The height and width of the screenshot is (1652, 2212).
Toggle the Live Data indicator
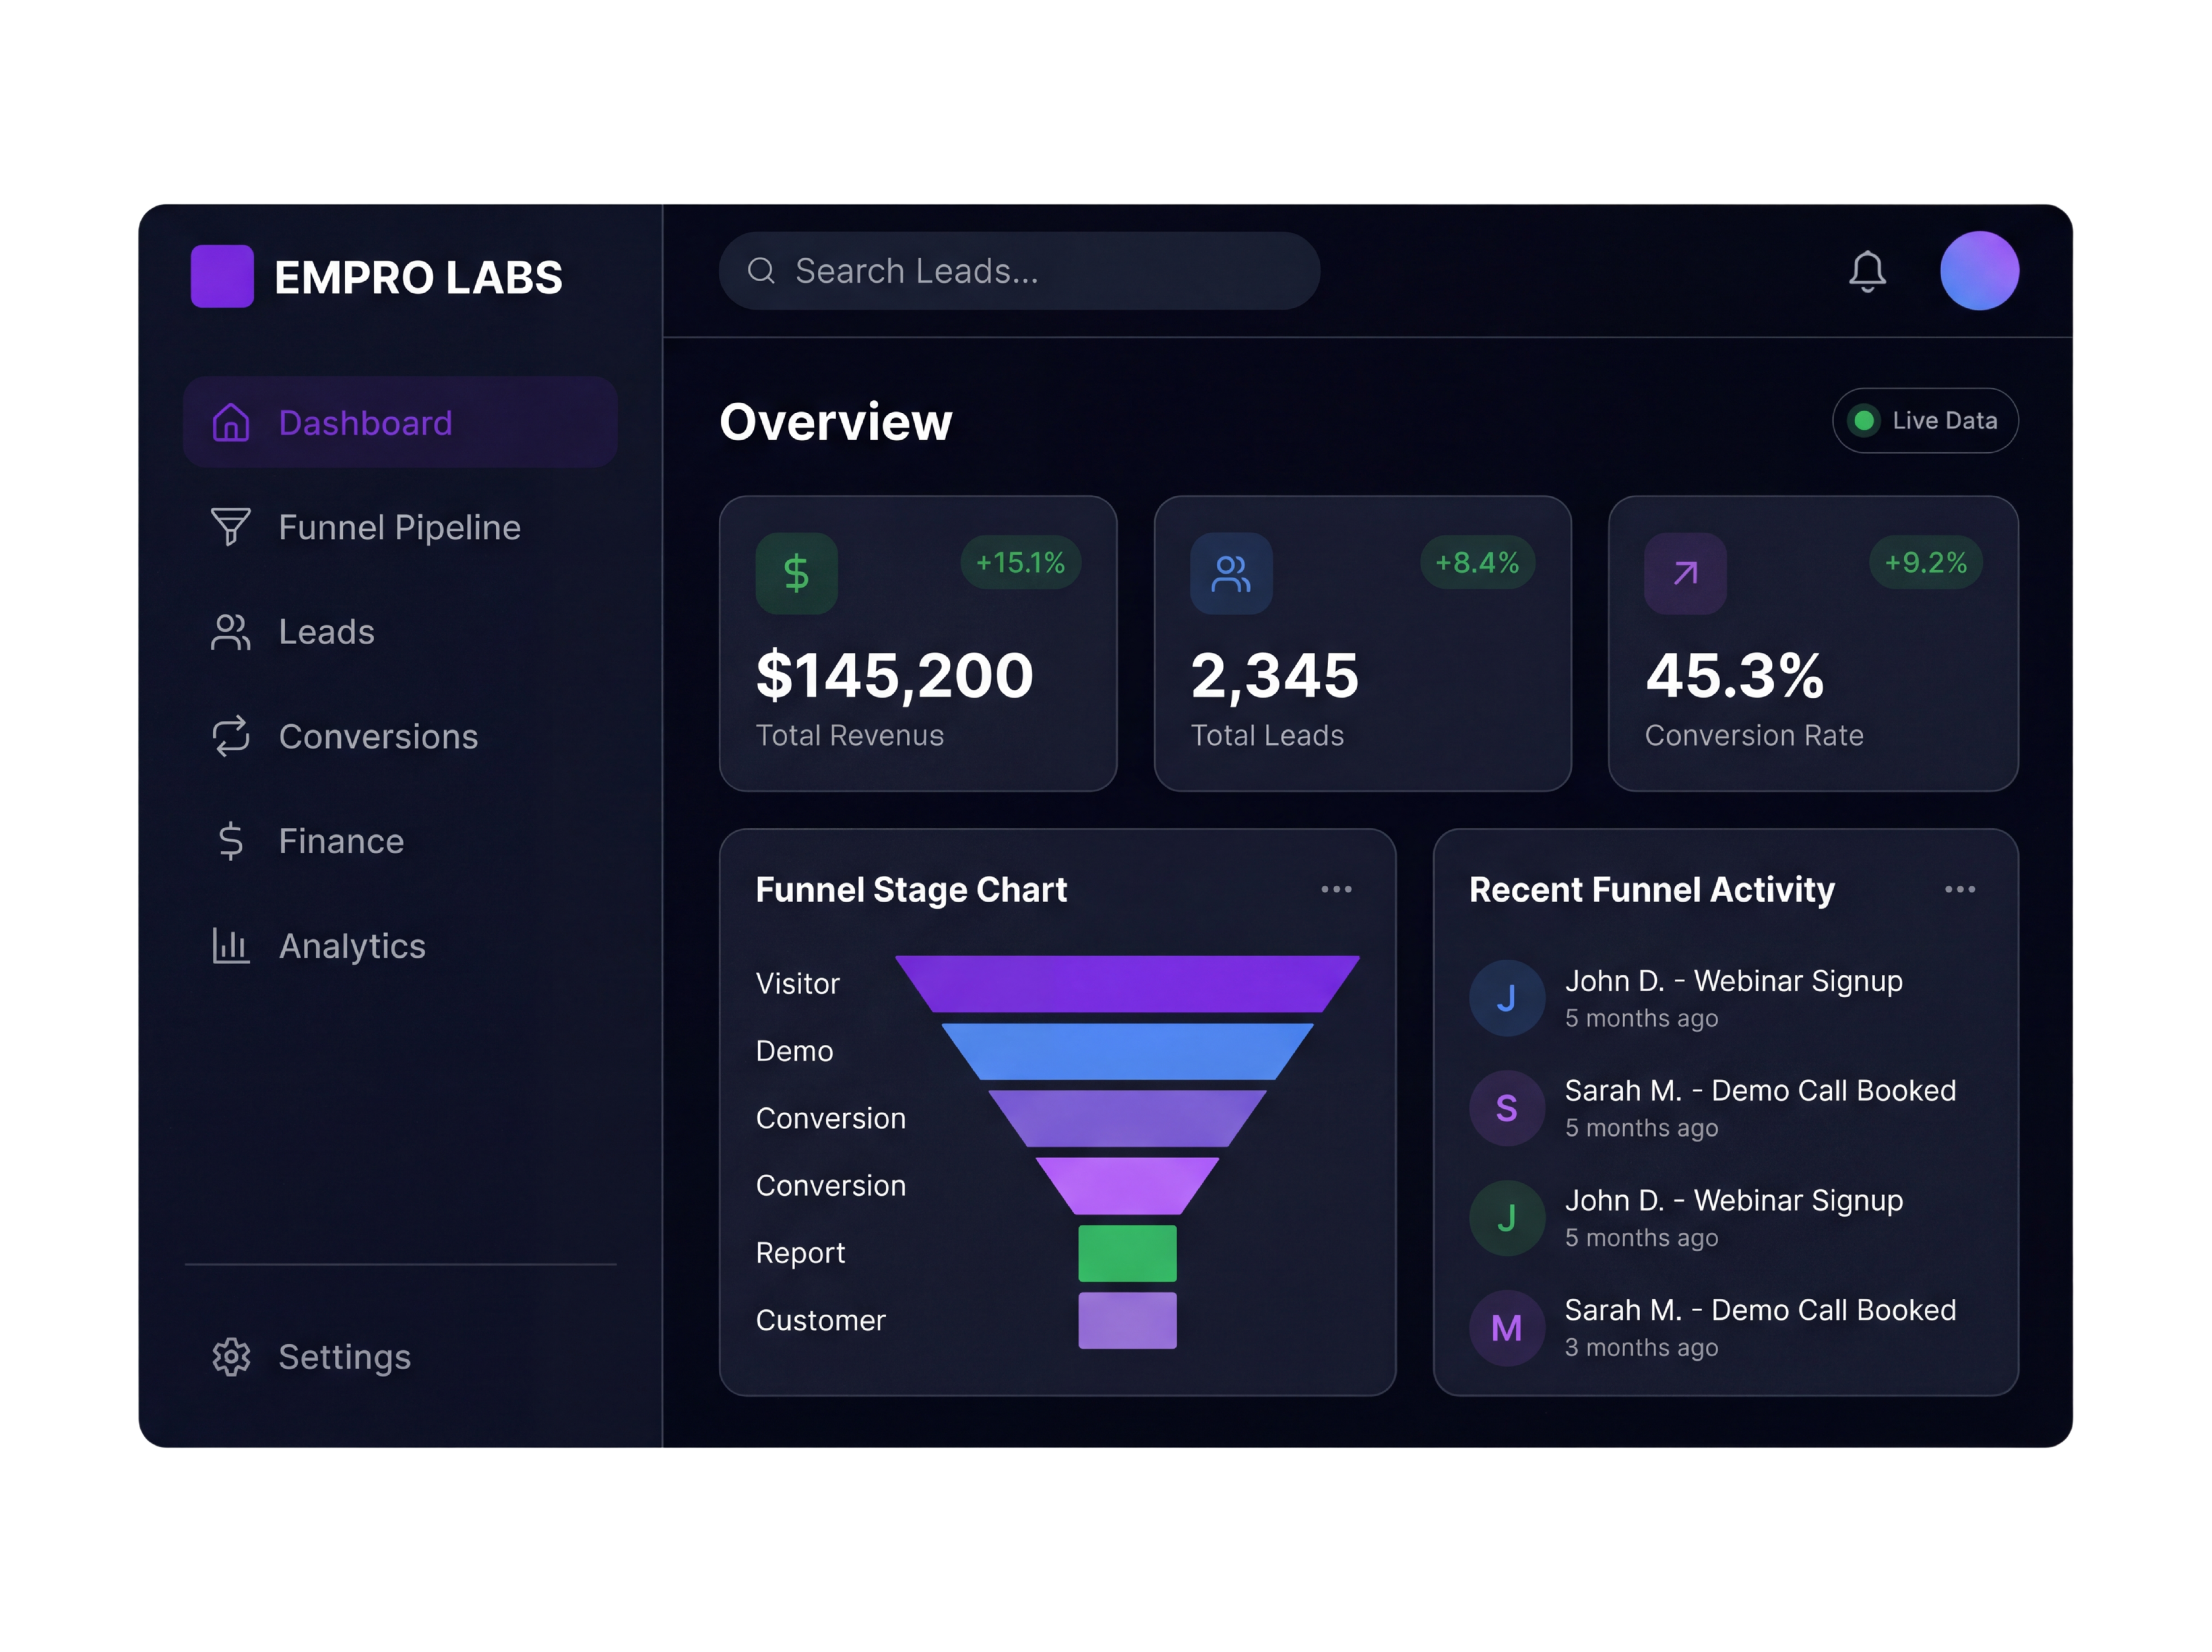1924,420
